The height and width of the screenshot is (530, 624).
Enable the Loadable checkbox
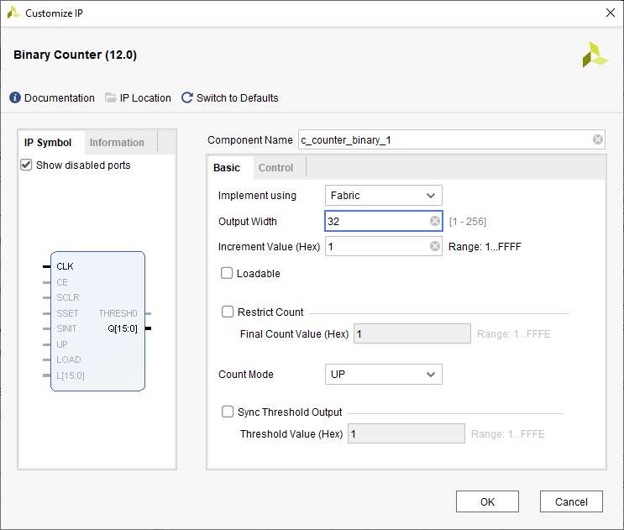pos(227,273)
